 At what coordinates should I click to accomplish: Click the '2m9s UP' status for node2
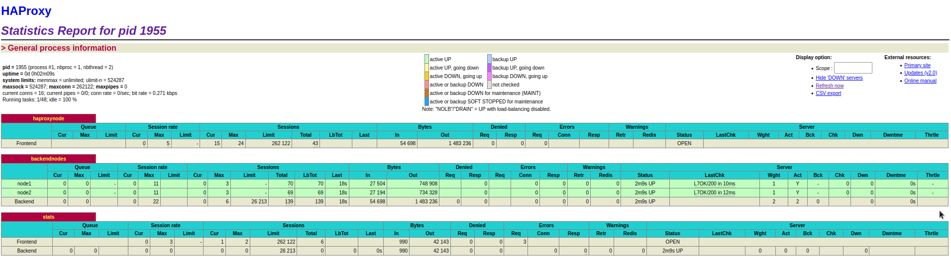[645, 192]
